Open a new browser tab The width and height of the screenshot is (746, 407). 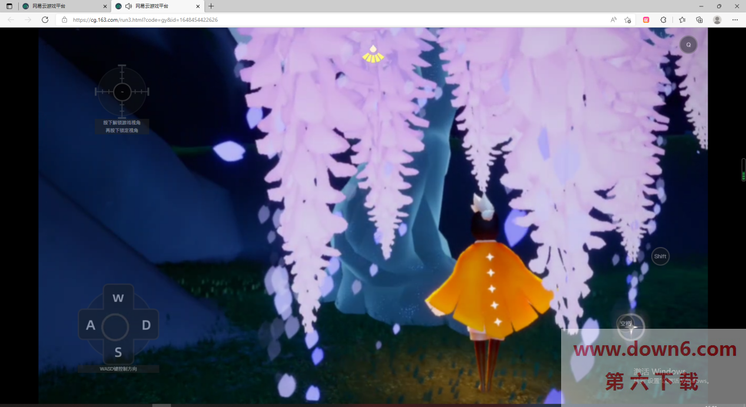211,6
